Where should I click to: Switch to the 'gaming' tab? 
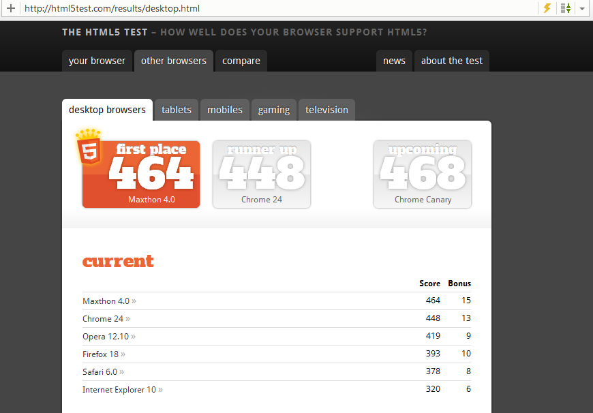pyautogui.click(x=274, y=110)
